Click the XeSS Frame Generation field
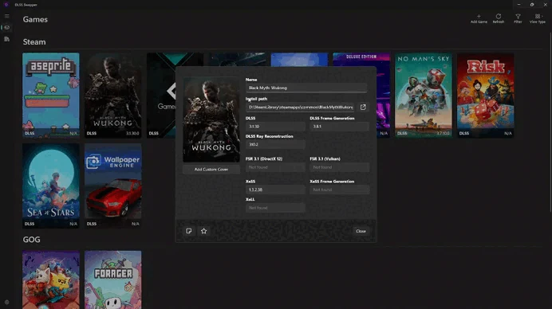This screenshot has height=309, width=552. (x=340, y=190)
